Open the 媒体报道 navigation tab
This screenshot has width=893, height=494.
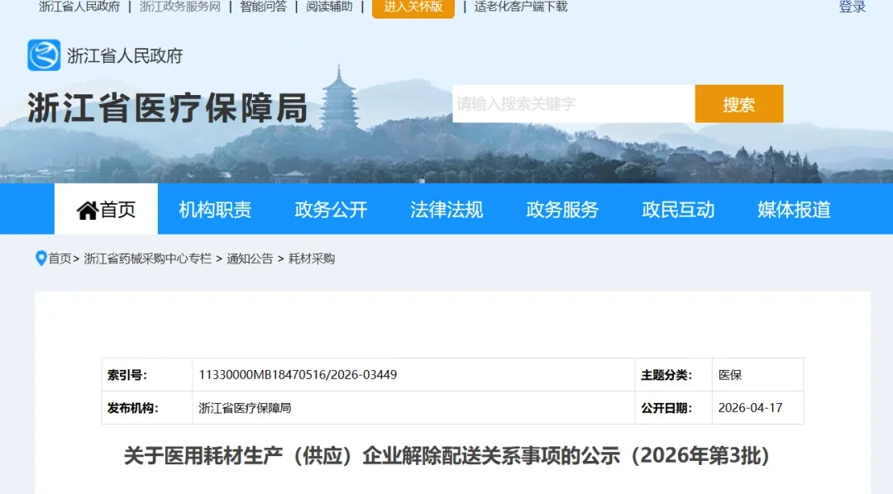pos(794,210)
